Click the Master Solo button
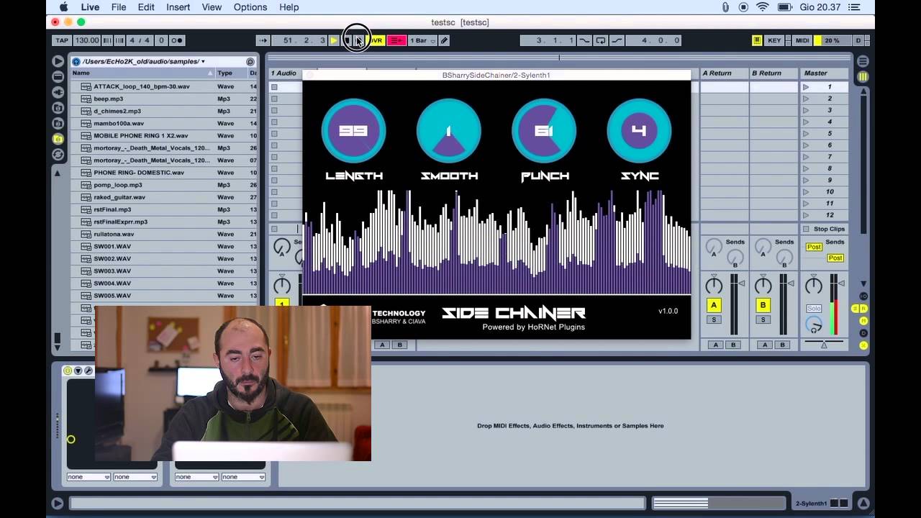 tap(814, 308)
